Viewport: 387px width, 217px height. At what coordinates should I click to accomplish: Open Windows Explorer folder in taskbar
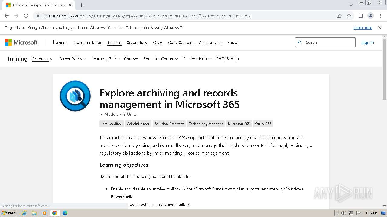pyautogui.click(x=34, y=213)
